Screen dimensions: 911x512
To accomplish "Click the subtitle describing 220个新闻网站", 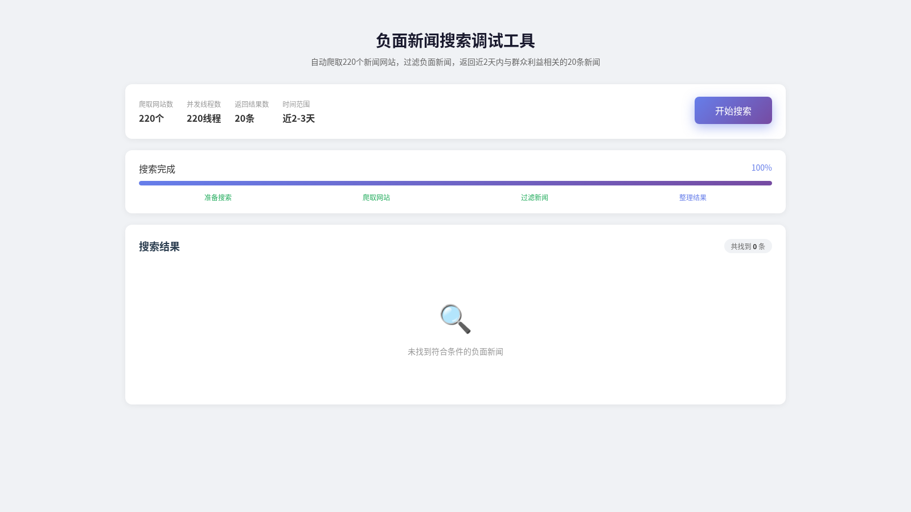I will point(455,62).
